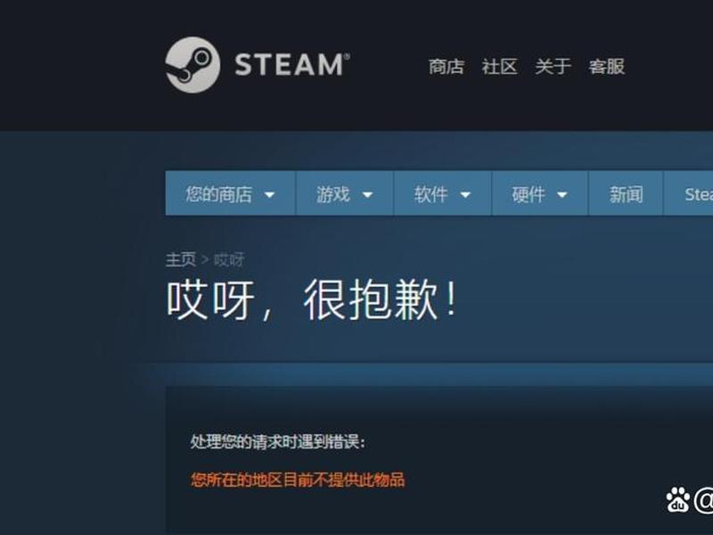Open 客服 support page

click(x=607, y=66)
